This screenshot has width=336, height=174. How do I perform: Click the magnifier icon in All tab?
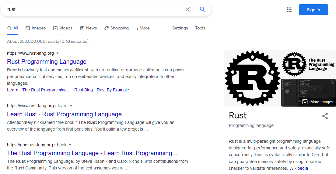(9, 28)
